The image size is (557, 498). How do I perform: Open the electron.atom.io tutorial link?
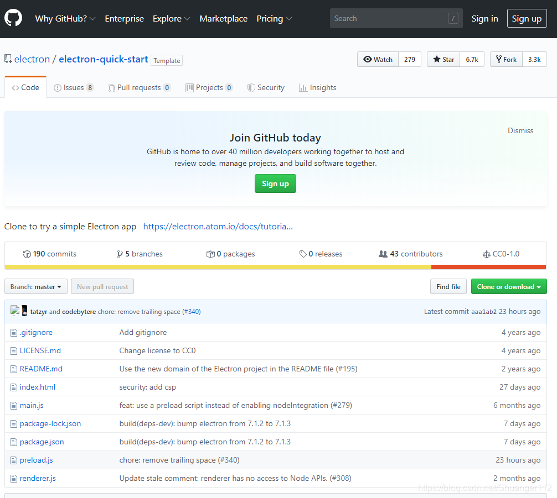218,226
